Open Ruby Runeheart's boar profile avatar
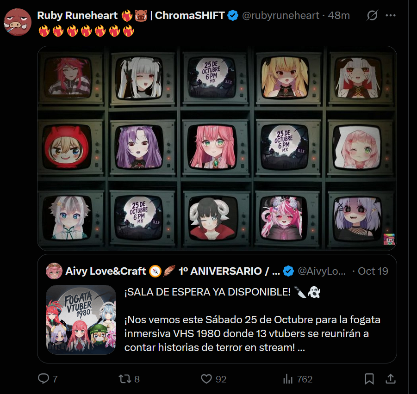417x394 pixels. click(18, 22)
